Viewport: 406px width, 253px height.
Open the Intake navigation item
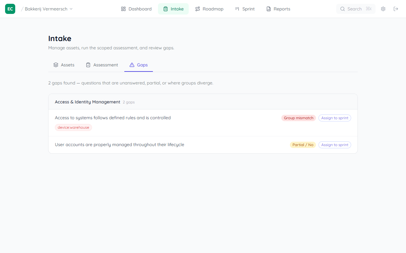(x=173, y=9)
